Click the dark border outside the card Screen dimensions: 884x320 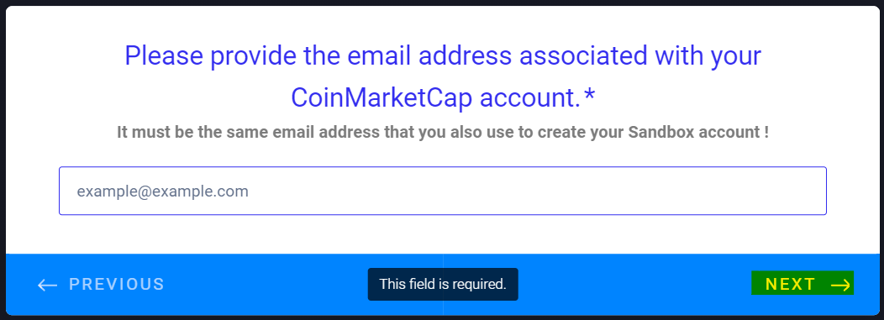click(443, 3)
